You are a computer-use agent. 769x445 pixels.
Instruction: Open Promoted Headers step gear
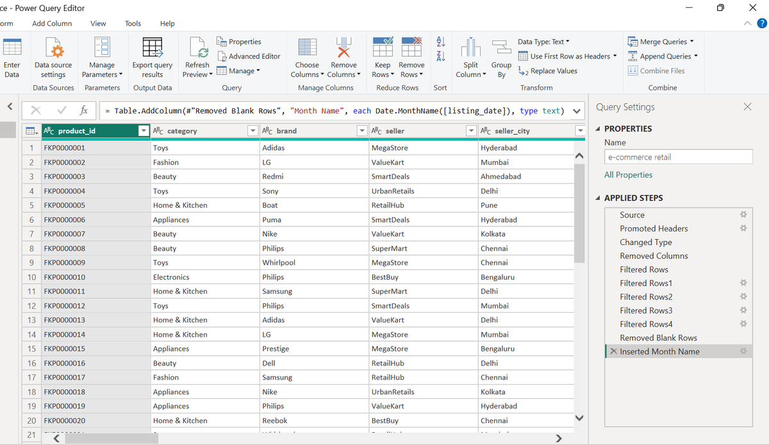(x=743, y=228)
